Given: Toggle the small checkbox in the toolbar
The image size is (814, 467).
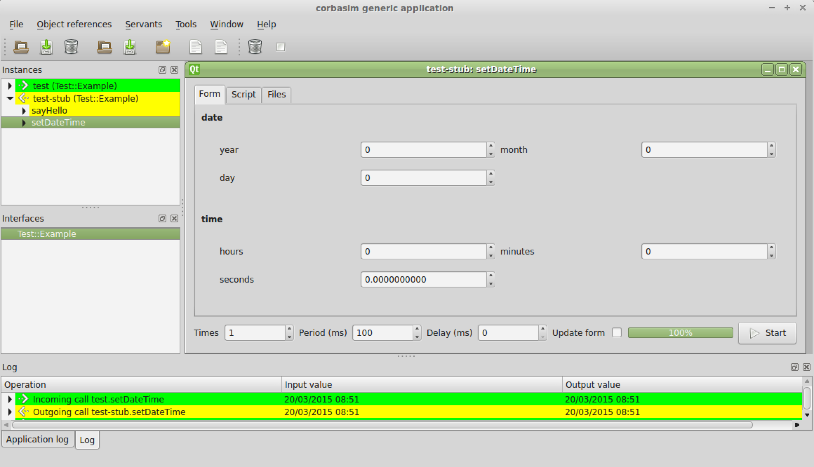Looking at the screenshot, I should pyautogui.click(x=280, y=47).
